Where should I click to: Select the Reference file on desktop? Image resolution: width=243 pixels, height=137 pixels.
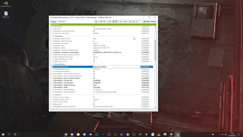(x=6, y=14)
